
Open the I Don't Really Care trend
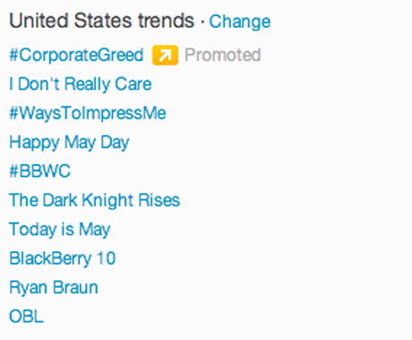(81, 83)
